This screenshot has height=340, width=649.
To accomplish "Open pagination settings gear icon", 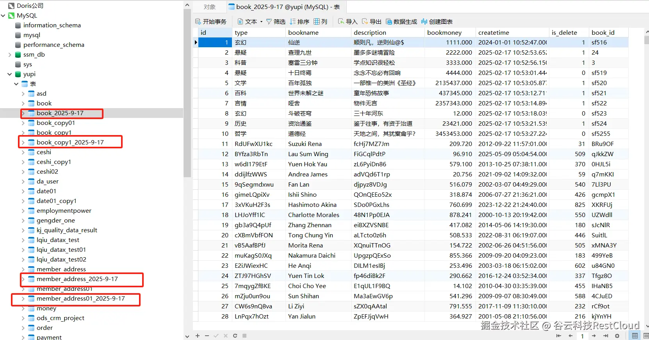I will coord(617,336).
